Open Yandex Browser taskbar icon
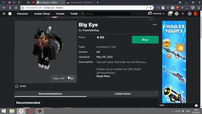The image size is (202, 114). [x=21, y=111]
